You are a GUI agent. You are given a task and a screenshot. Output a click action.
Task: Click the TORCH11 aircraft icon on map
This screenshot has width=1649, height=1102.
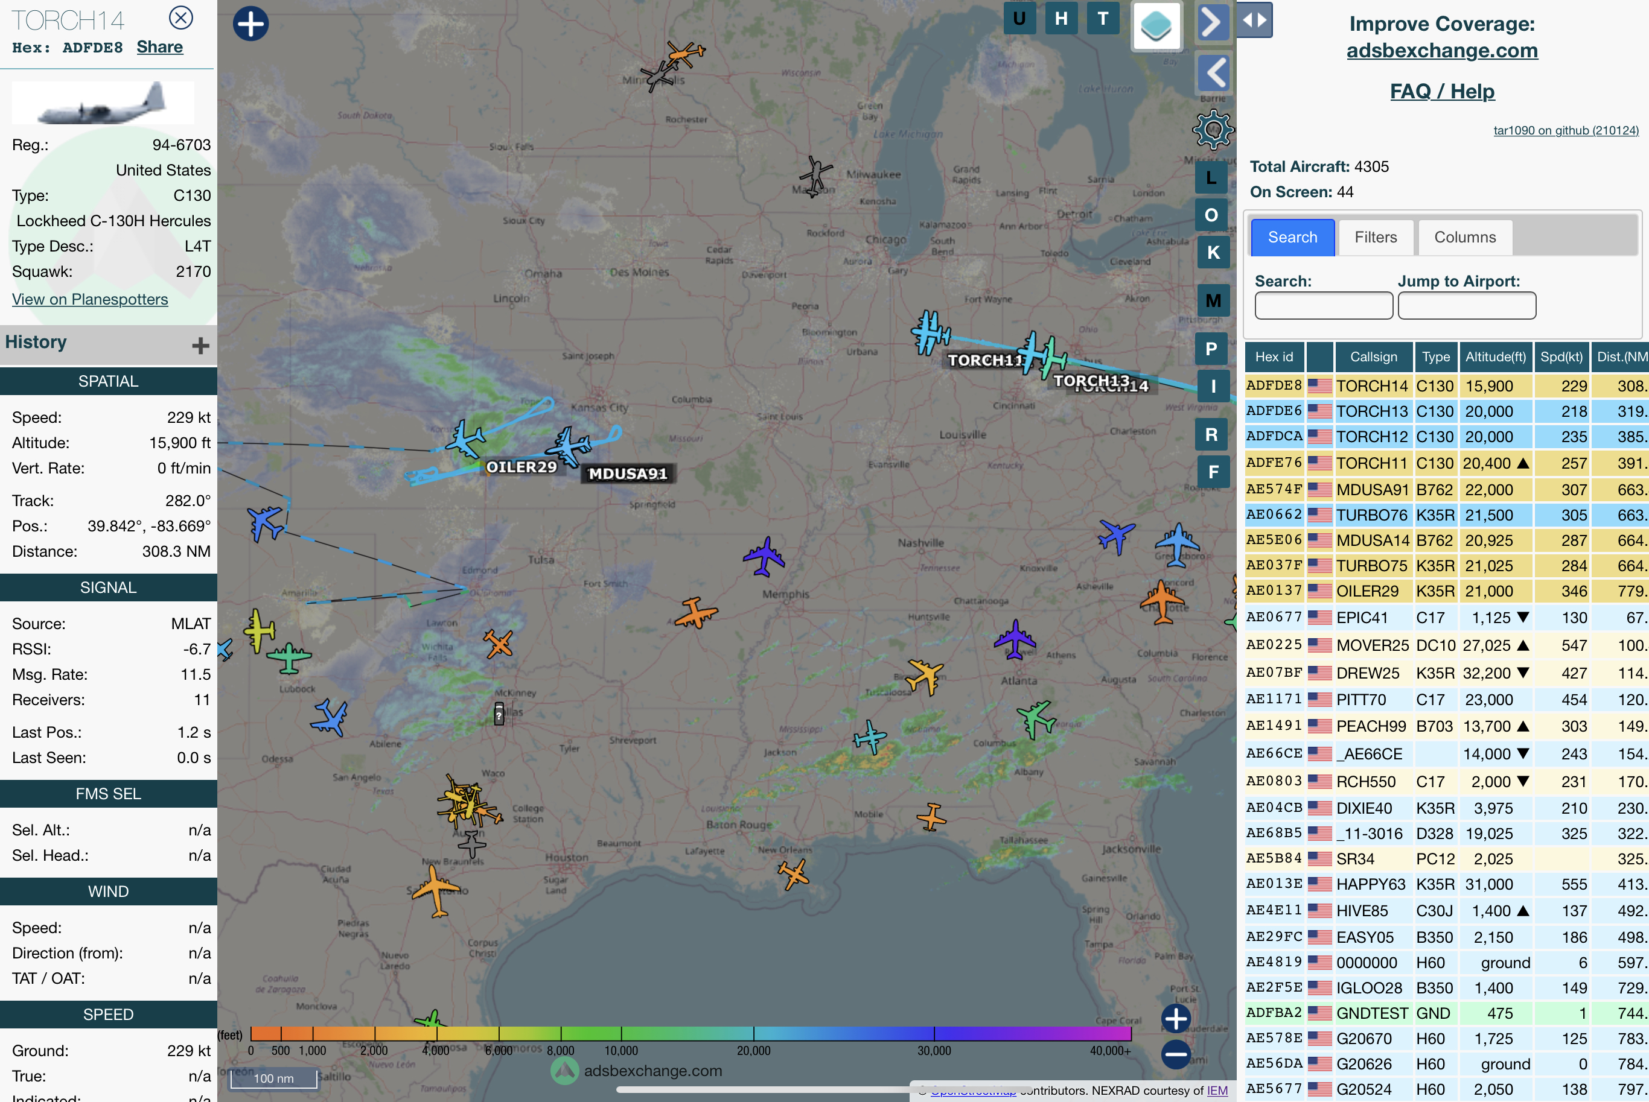(x=930, y=332)
